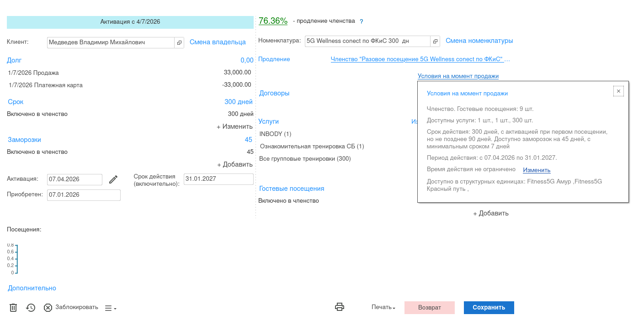Viewport: 633px width, 336px height.
Task: Open the change history clock icon
Action: point(31,308)
